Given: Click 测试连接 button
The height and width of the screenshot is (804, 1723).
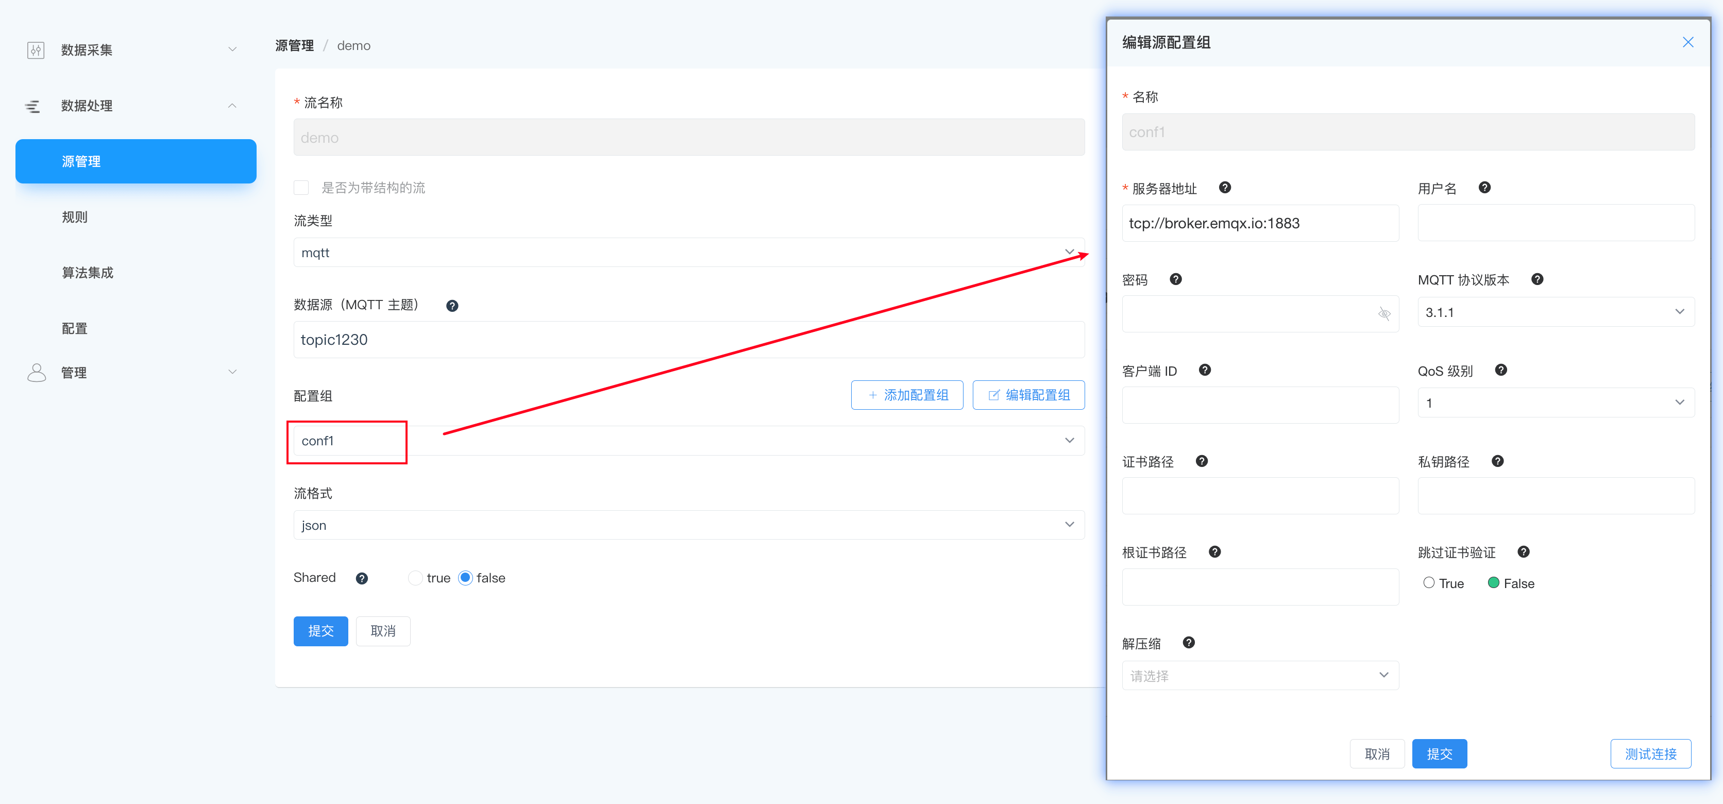Looking at the screenshot, I should pos(1650,754).
